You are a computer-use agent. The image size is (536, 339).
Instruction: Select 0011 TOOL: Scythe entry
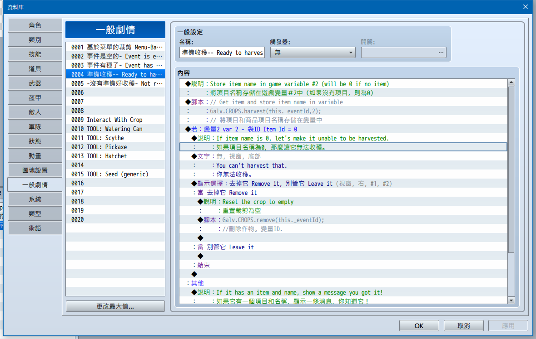click(x=115, y=138)
